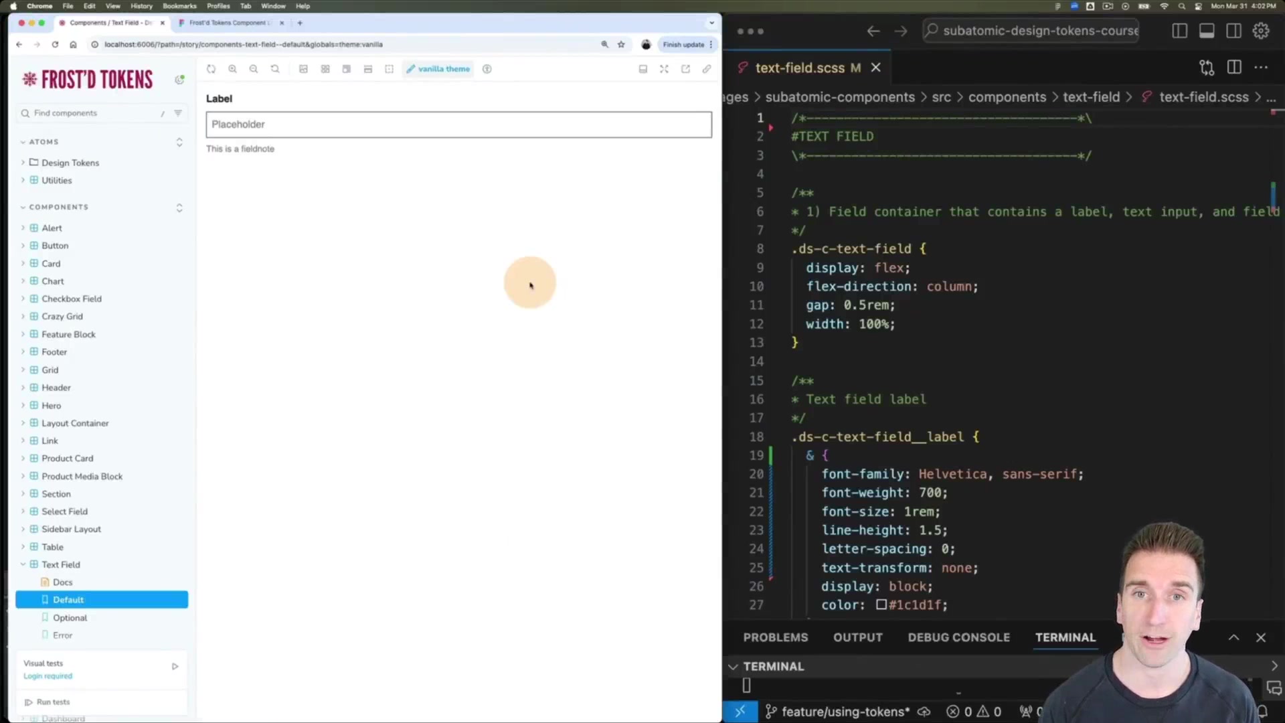Toggle the Storybook addons panel

pos(643,69)
